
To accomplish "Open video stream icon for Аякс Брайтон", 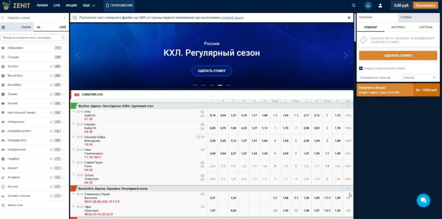I will click(x=202, y=112).
